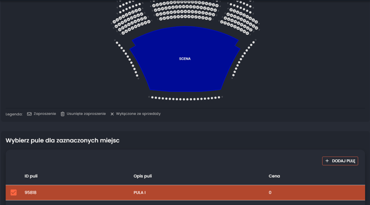Select topmost seat of left side arc
This screenshot has height=205, width=370.
[117, 43]
